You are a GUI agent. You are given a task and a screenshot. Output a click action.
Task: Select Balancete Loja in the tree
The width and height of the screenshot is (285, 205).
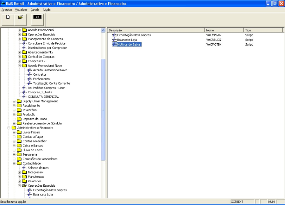coord(43,195)
